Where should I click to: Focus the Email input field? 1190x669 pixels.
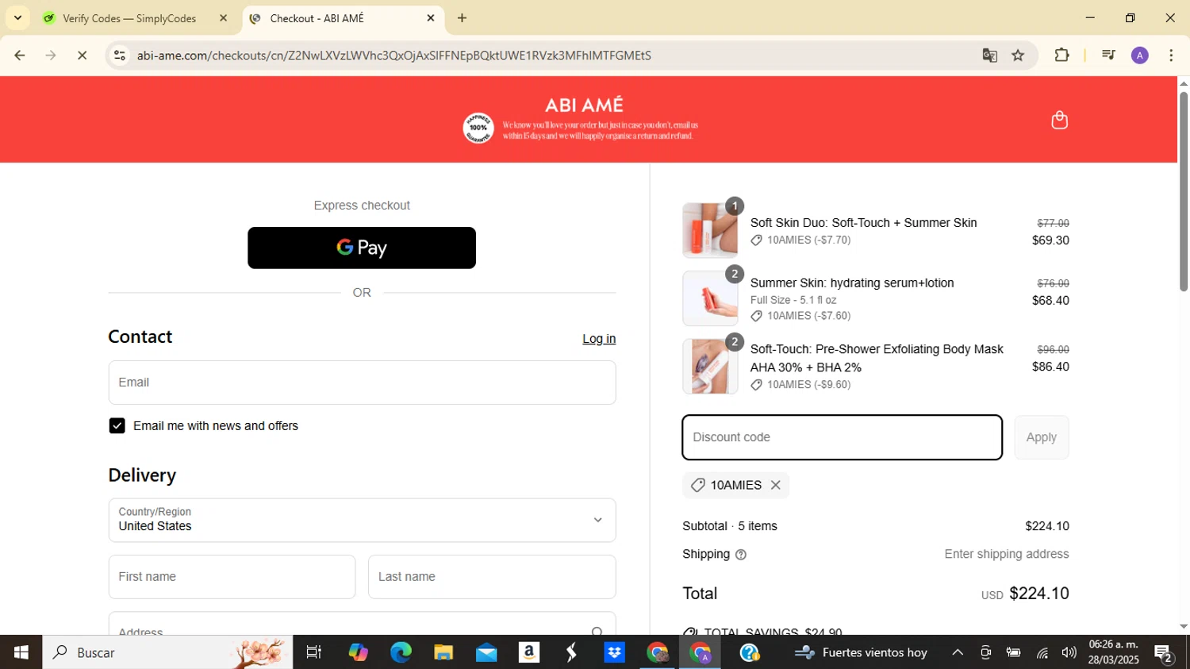362,383
